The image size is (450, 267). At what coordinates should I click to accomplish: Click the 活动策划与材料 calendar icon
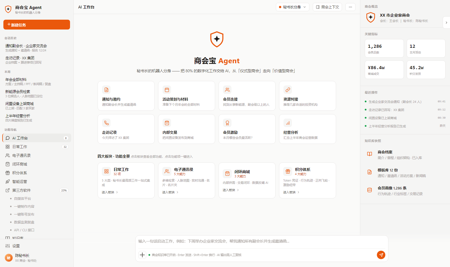click(x=167, y=90)
